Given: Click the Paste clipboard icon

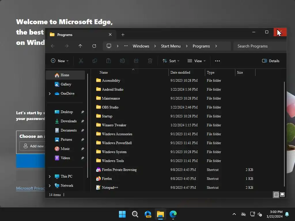Looking at the screenshot, I should tap(109, 61).
